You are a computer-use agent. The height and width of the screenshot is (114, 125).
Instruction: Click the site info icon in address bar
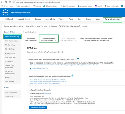[14, 2]
